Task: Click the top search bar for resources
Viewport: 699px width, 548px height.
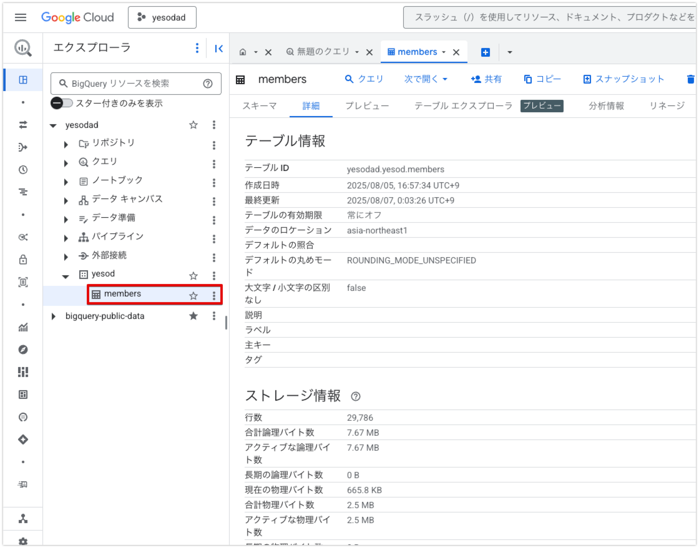Action: pos(550,17)
